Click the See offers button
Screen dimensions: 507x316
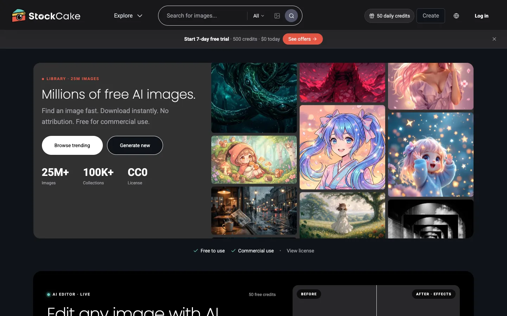(302, 39)
